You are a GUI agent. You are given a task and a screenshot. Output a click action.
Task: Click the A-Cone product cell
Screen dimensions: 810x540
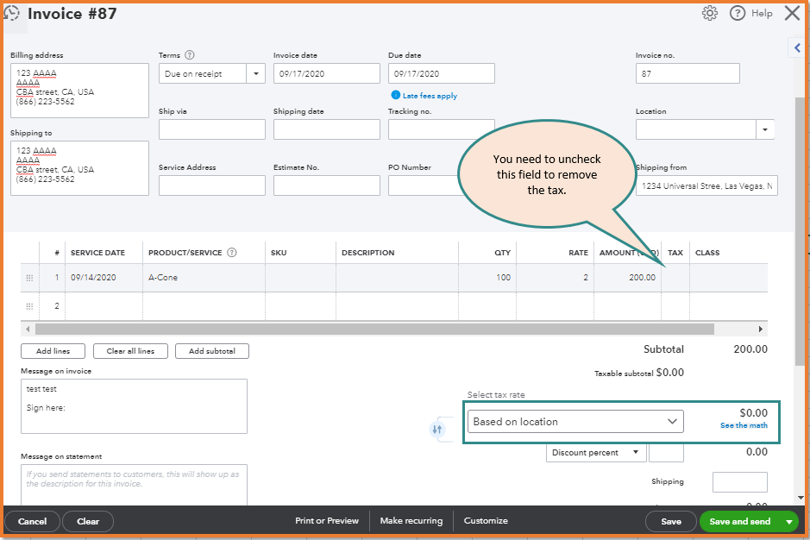(204, 278)
